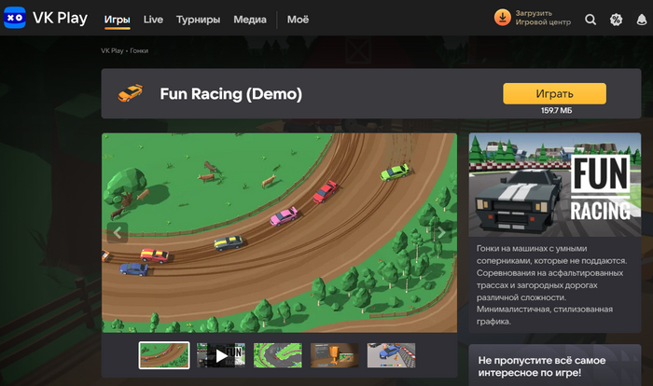Image resolution: width=653 pixels, height=386 pixels.
Task: Open the Моё tab
Action: pos(298,20)
